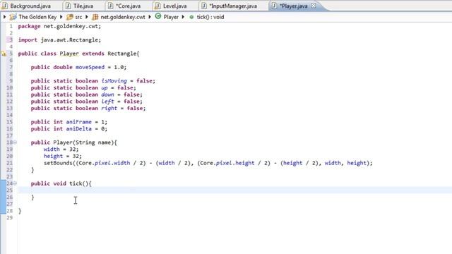The width and height of the screenshot is (452, 254).
Task: Click 'left' variable on line 12
Action: pyautogui.click(x=107, y=102)
